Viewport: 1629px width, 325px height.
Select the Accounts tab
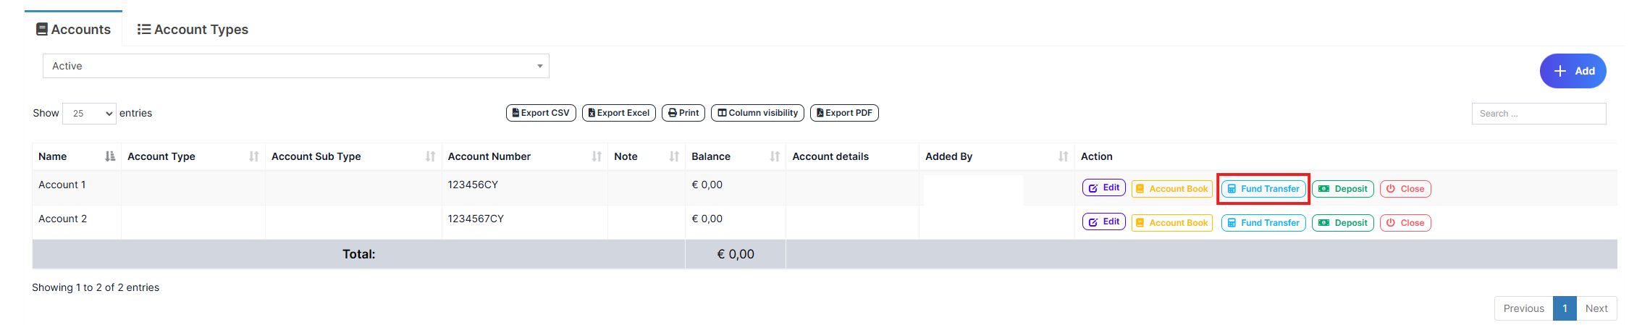(x=73, y=30)
